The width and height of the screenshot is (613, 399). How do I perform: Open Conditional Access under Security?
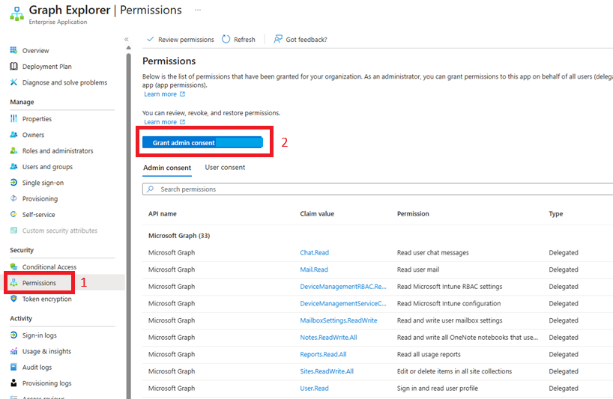pyautogui.click(x=49, y=267)
